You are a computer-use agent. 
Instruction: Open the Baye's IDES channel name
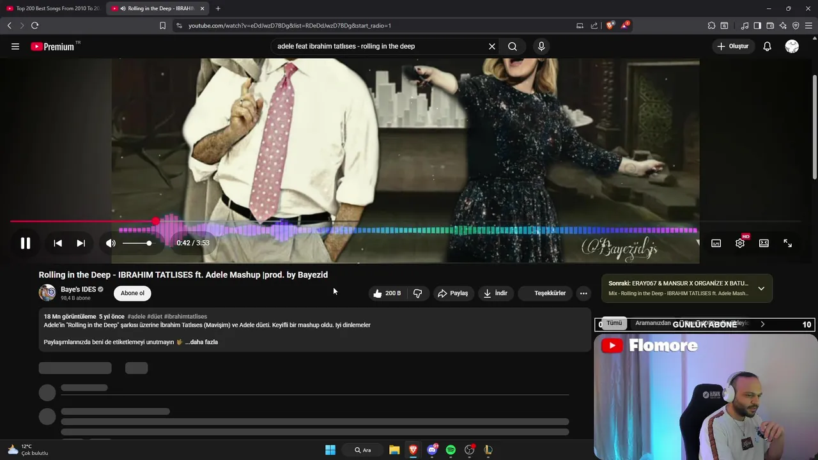click(x=78, y=289)
